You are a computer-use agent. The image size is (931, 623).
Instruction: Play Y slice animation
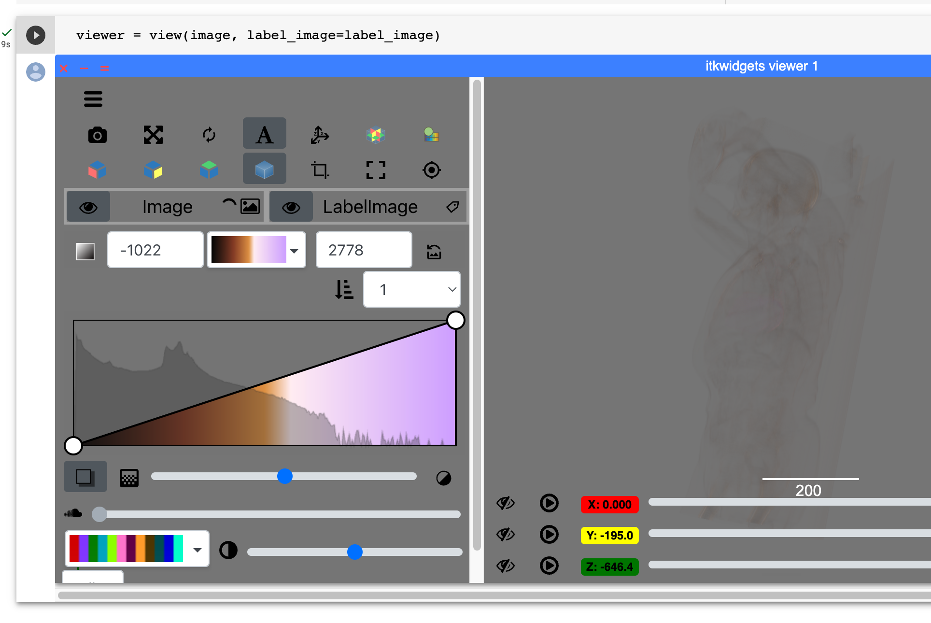[549, 535]
